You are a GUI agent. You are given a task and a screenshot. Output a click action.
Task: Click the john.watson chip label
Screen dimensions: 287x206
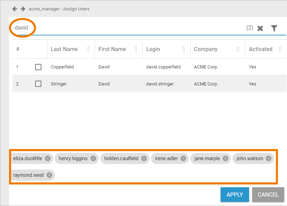tap(250, 158)
